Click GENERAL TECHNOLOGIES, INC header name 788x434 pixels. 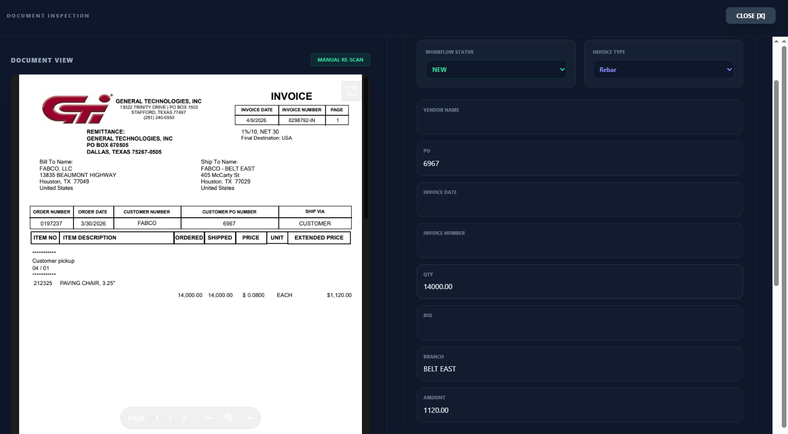point(159,101)
